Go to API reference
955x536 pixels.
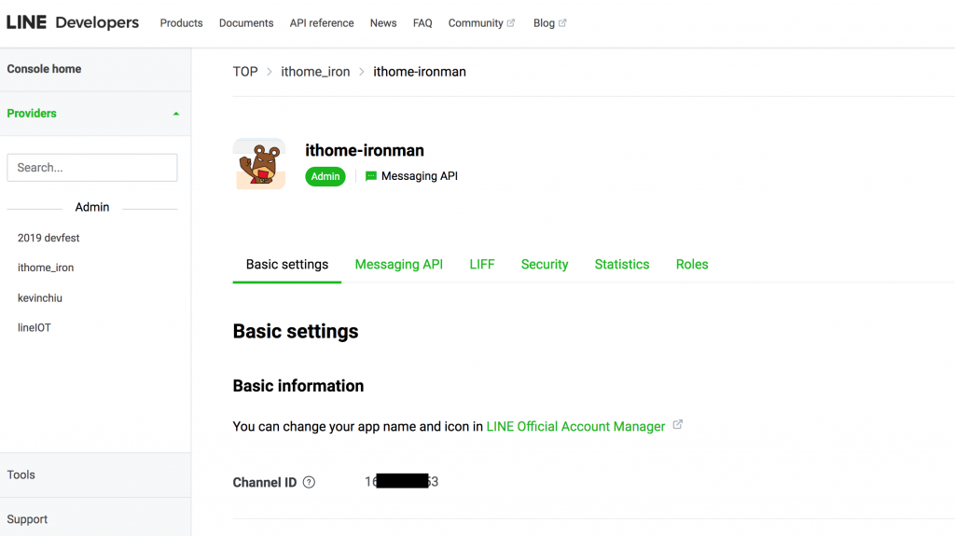click(x=322, y=23)
